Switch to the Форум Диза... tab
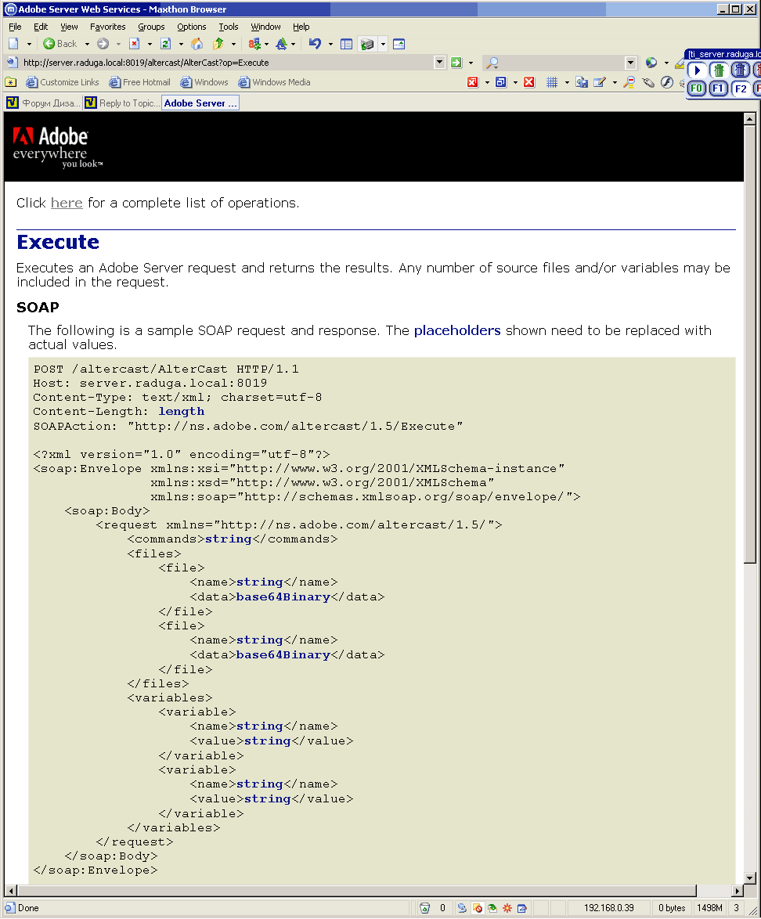This screenshot has width=761, height=919. 43,103
